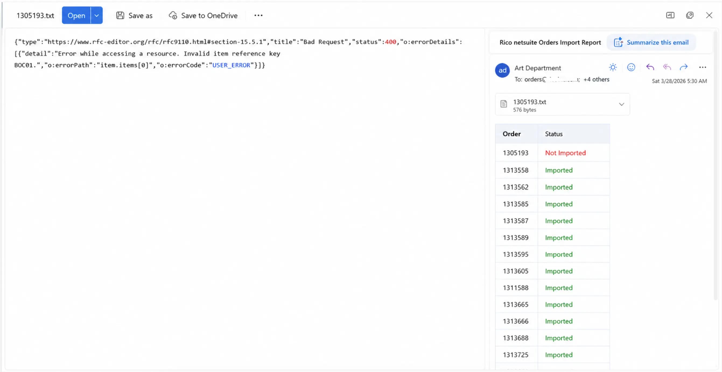722x372 pixels.
Task: Click the Summarize sparkle document icon
Action: [618, 42]
